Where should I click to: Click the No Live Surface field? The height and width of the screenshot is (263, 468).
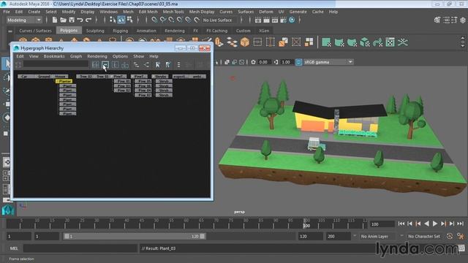click(x=219, y=20)
